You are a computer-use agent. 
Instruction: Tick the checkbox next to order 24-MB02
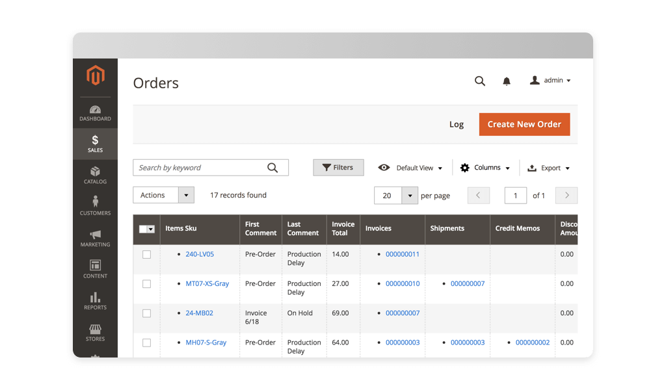146,313
